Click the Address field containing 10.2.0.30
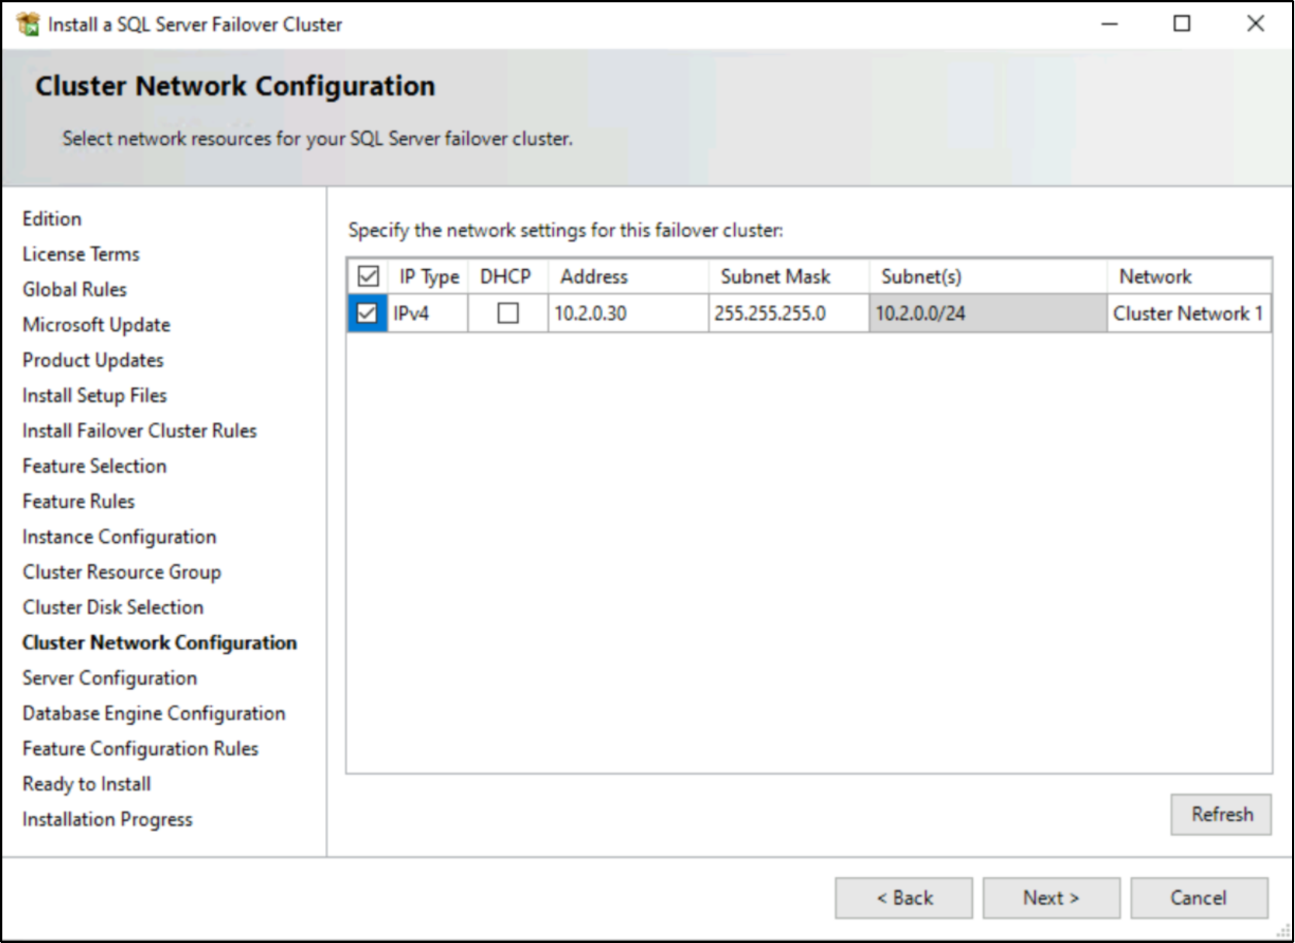The height and width of the screenshot is (943, 1295). [x=628, y=313]
